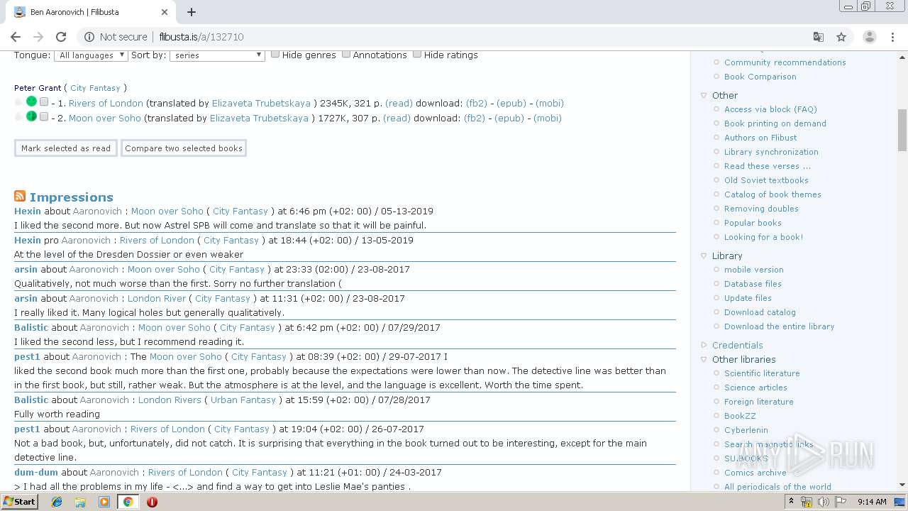This screenshot has width=908, height=511.
Task: Enable the Hide genres checkbox
Action: [275, 54]
